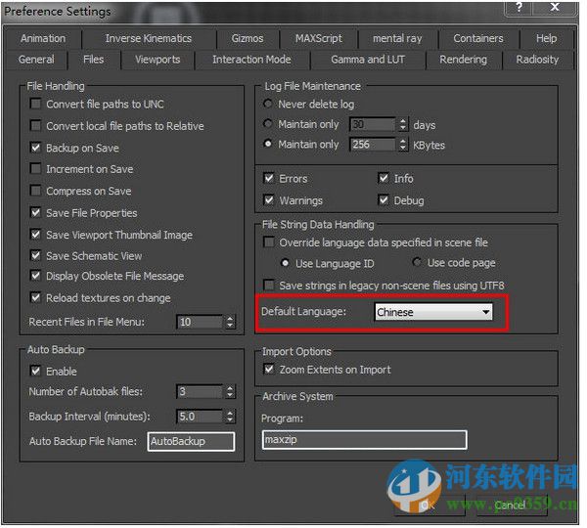Toggle Zoom Extents on Import
The image size is (587, 528).
coord(269,369)
